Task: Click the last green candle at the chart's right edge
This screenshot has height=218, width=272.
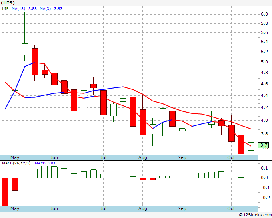Action: coord(251,146)
